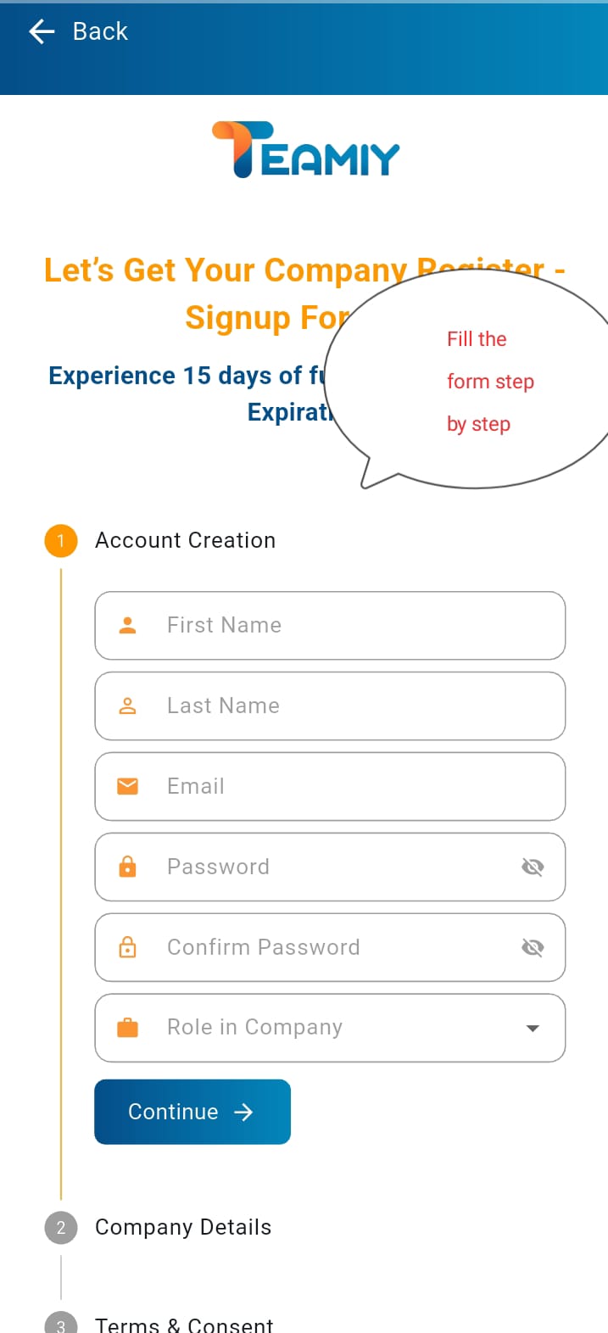Jump to the Terms & Consent step
608x1333 pixels.
(184, 1324)
